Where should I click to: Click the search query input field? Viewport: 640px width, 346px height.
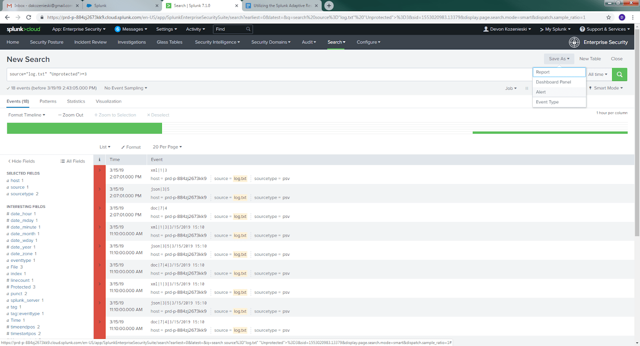pos(269,74)
